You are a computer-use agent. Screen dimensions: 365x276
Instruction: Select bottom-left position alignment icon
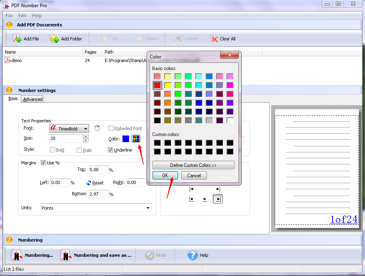192,199
